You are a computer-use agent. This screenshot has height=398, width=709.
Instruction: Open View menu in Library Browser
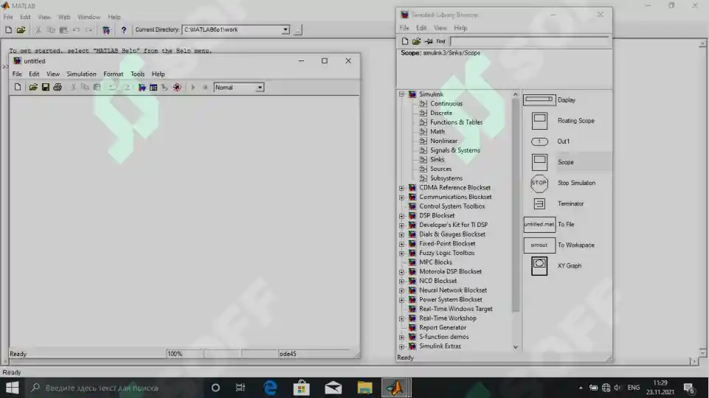[440, 28]
